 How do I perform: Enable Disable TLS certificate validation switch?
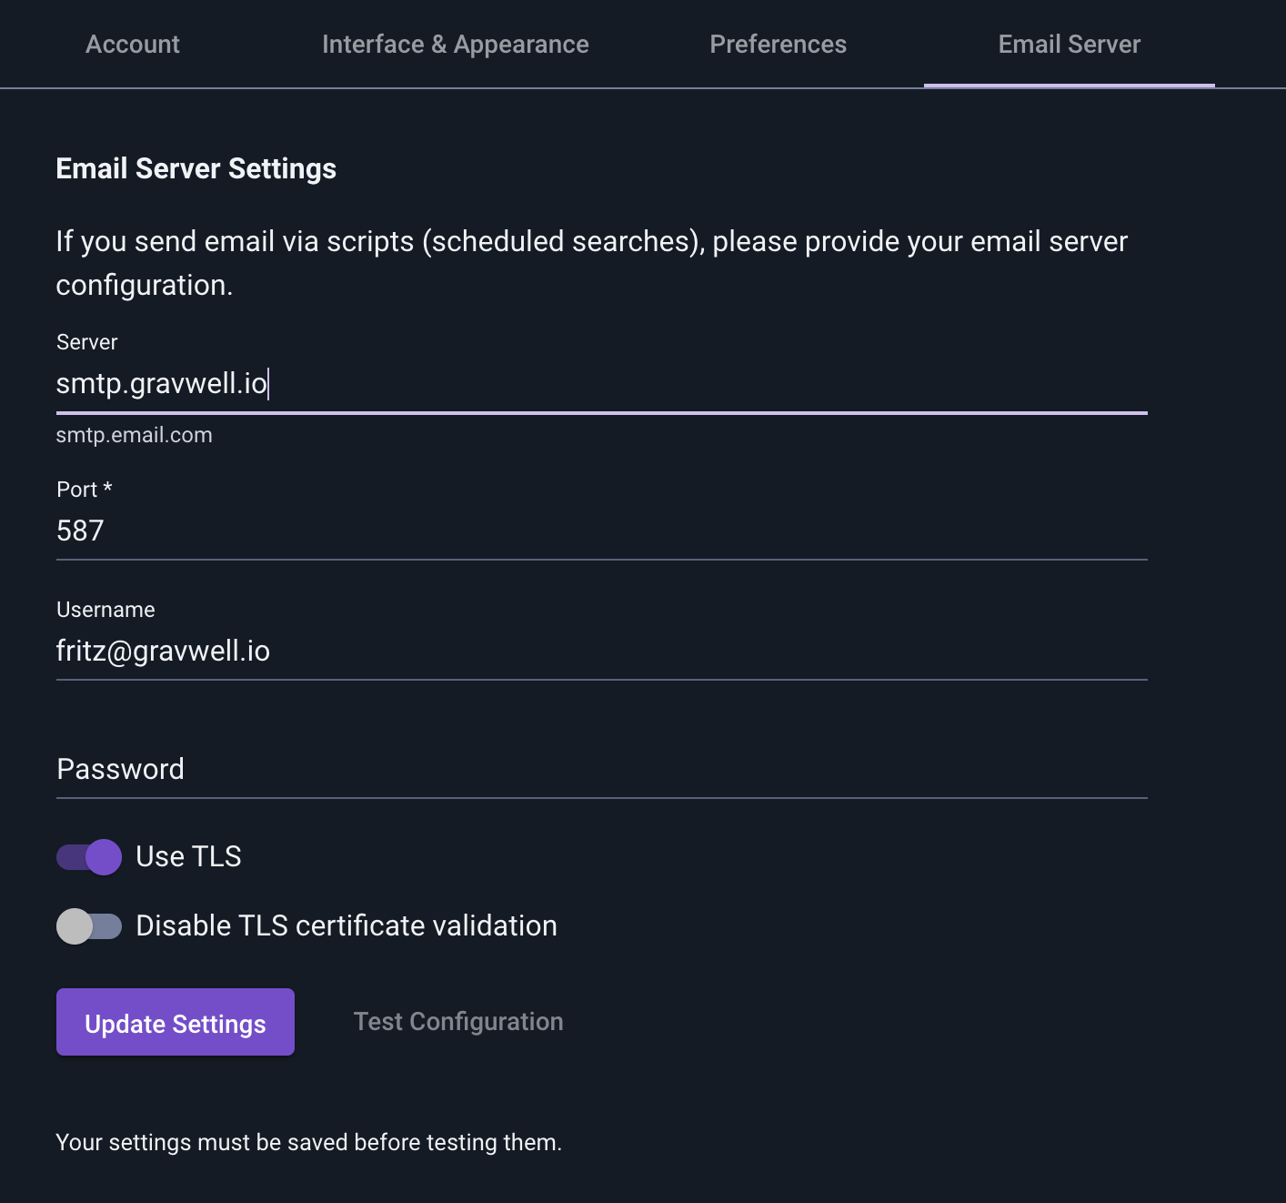pos(89,926)
